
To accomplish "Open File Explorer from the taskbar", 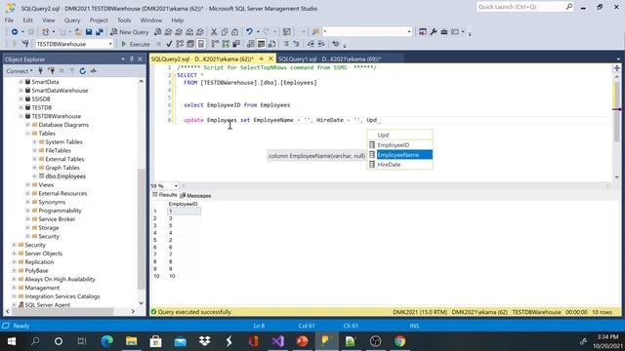I will click(x=131, y=341).
